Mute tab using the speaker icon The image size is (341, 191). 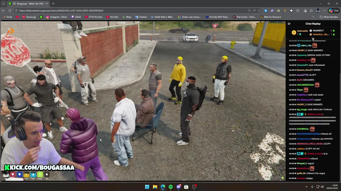click(x=14, y=4)
